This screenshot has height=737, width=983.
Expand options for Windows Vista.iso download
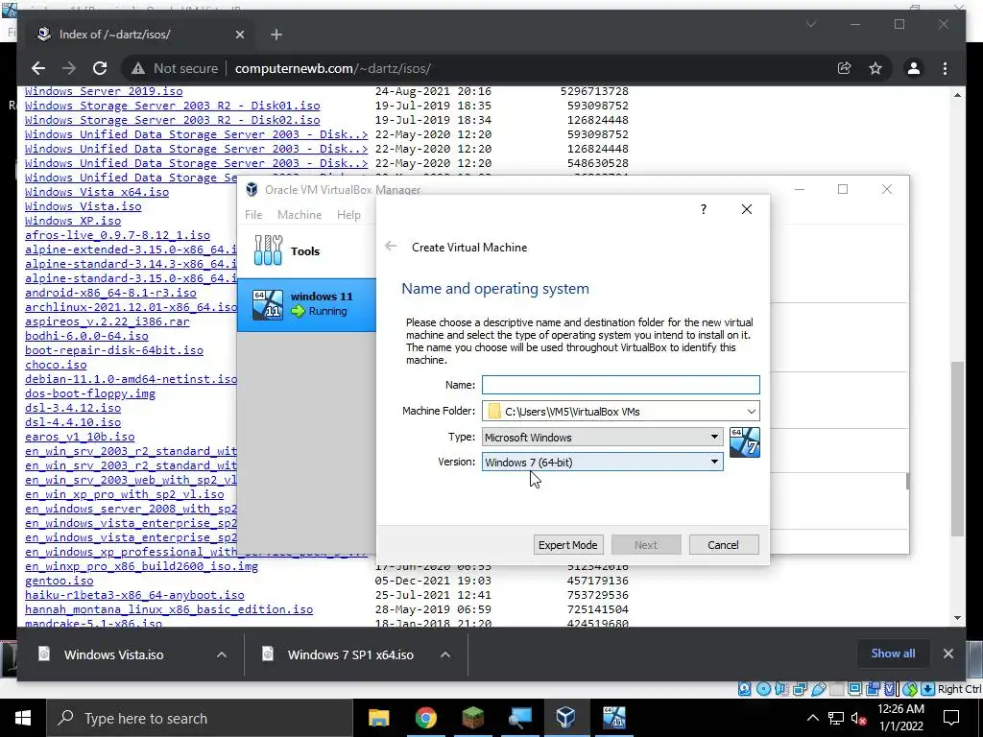[222, 654]
